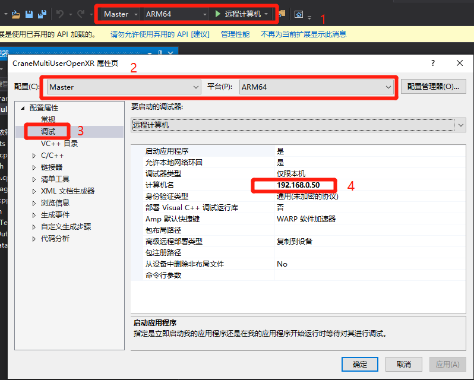Screen dimensions: 474x380
Task: Collapse the 配置属性 tree node
Action: (23, 108)
